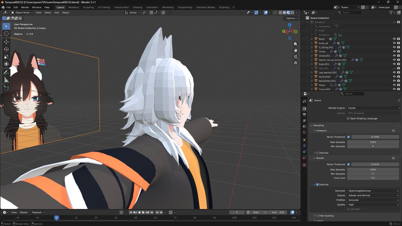Hide Eyes.001 in viewport
The width and height of the screenshot is (402, 226).
pyautogui.click(x=394, y=64)
